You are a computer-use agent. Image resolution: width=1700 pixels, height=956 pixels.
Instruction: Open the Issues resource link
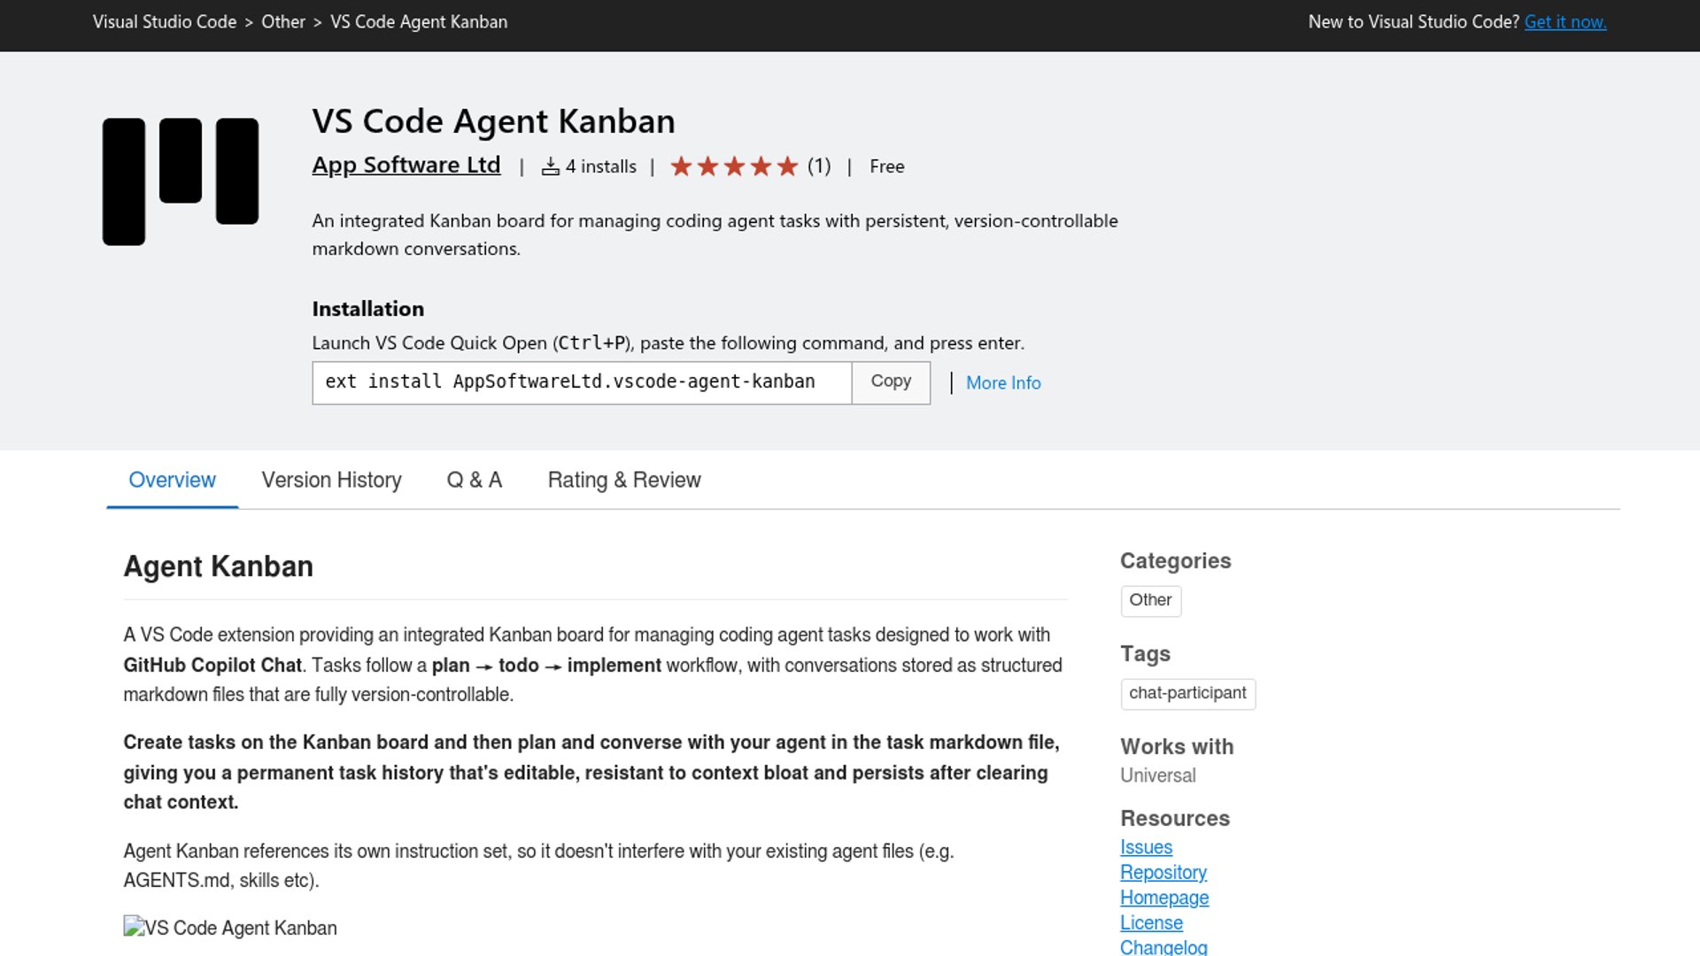1146,847
